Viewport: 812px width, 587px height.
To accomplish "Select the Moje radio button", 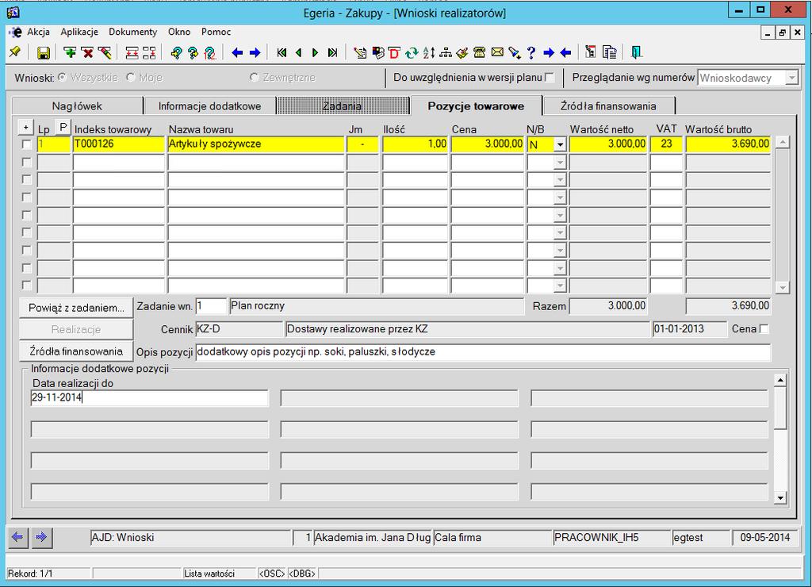I will tap(131, 77).
